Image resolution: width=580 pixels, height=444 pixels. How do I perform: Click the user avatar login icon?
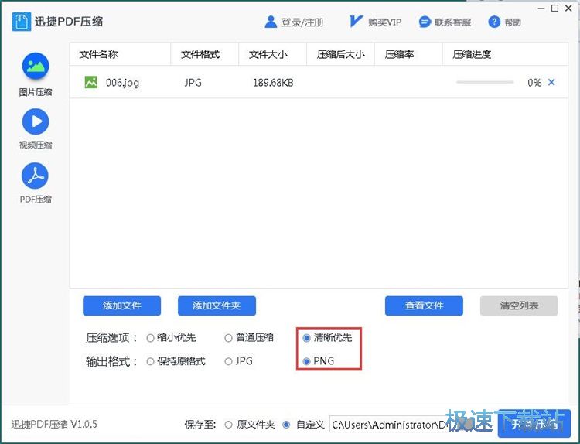[x=271, y=22]
